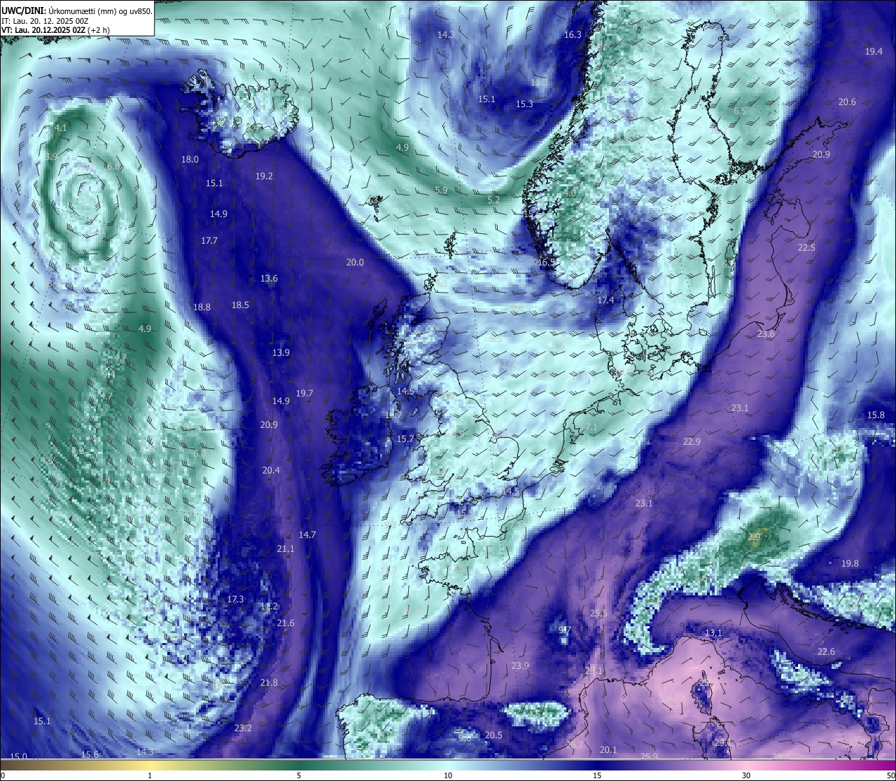Click the 19.2 value southeast of Iceland
Image resolution: width=896 pixels, height=781 pixels.
[x=264, y=177]
